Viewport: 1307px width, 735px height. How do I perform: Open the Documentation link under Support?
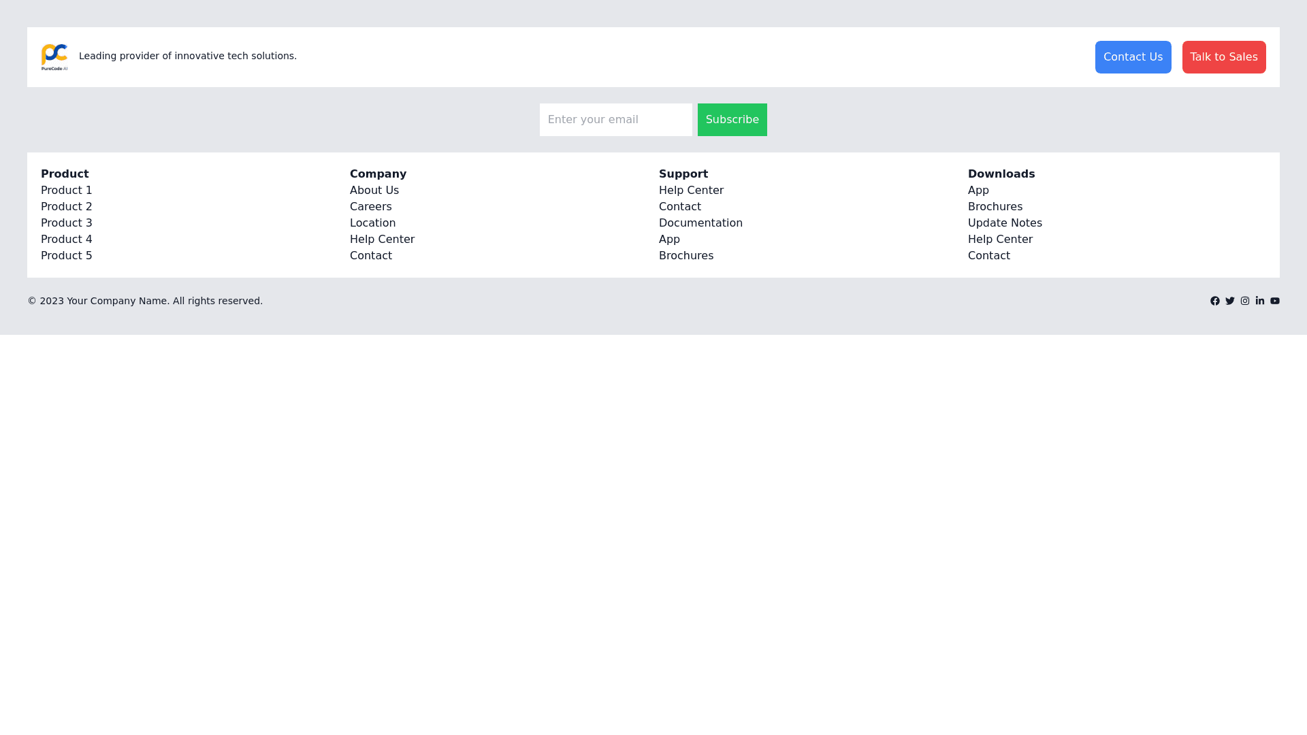(x=700, y=223)
